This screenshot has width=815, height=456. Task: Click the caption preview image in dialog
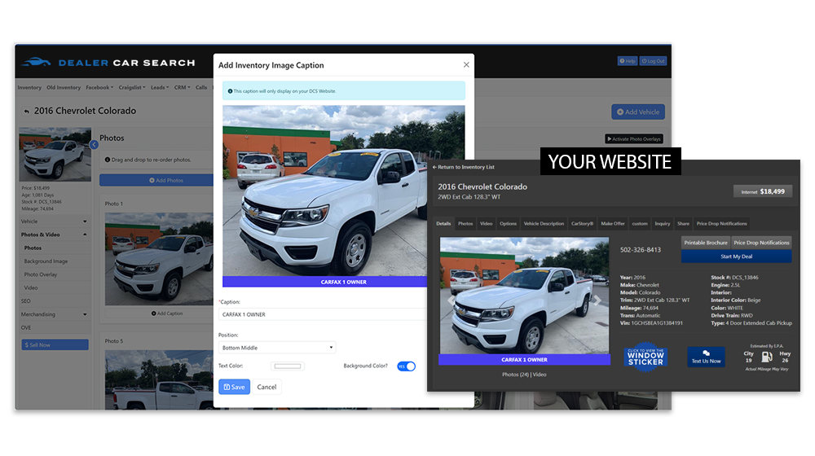pos(344,196)
